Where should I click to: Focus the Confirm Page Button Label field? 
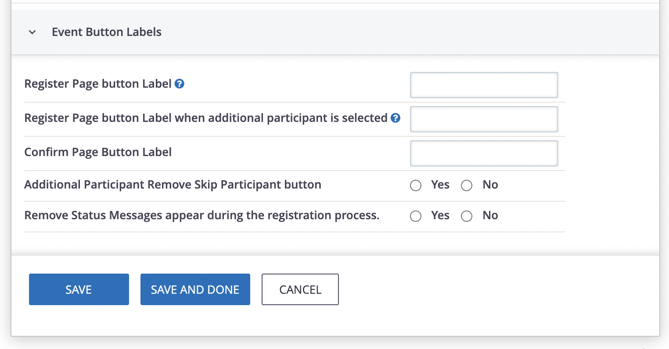484,153
